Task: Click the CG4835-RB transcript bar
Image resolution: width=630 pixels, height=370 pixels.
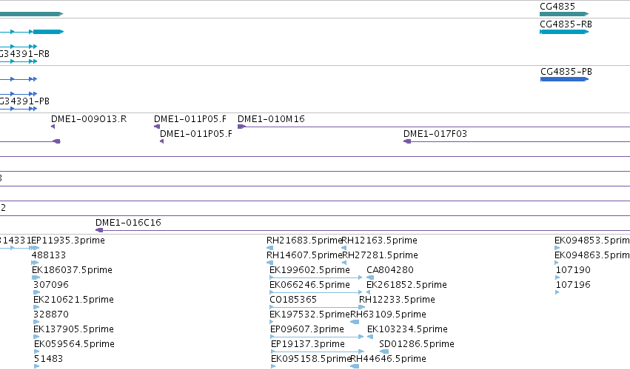Action: (563, 32)
